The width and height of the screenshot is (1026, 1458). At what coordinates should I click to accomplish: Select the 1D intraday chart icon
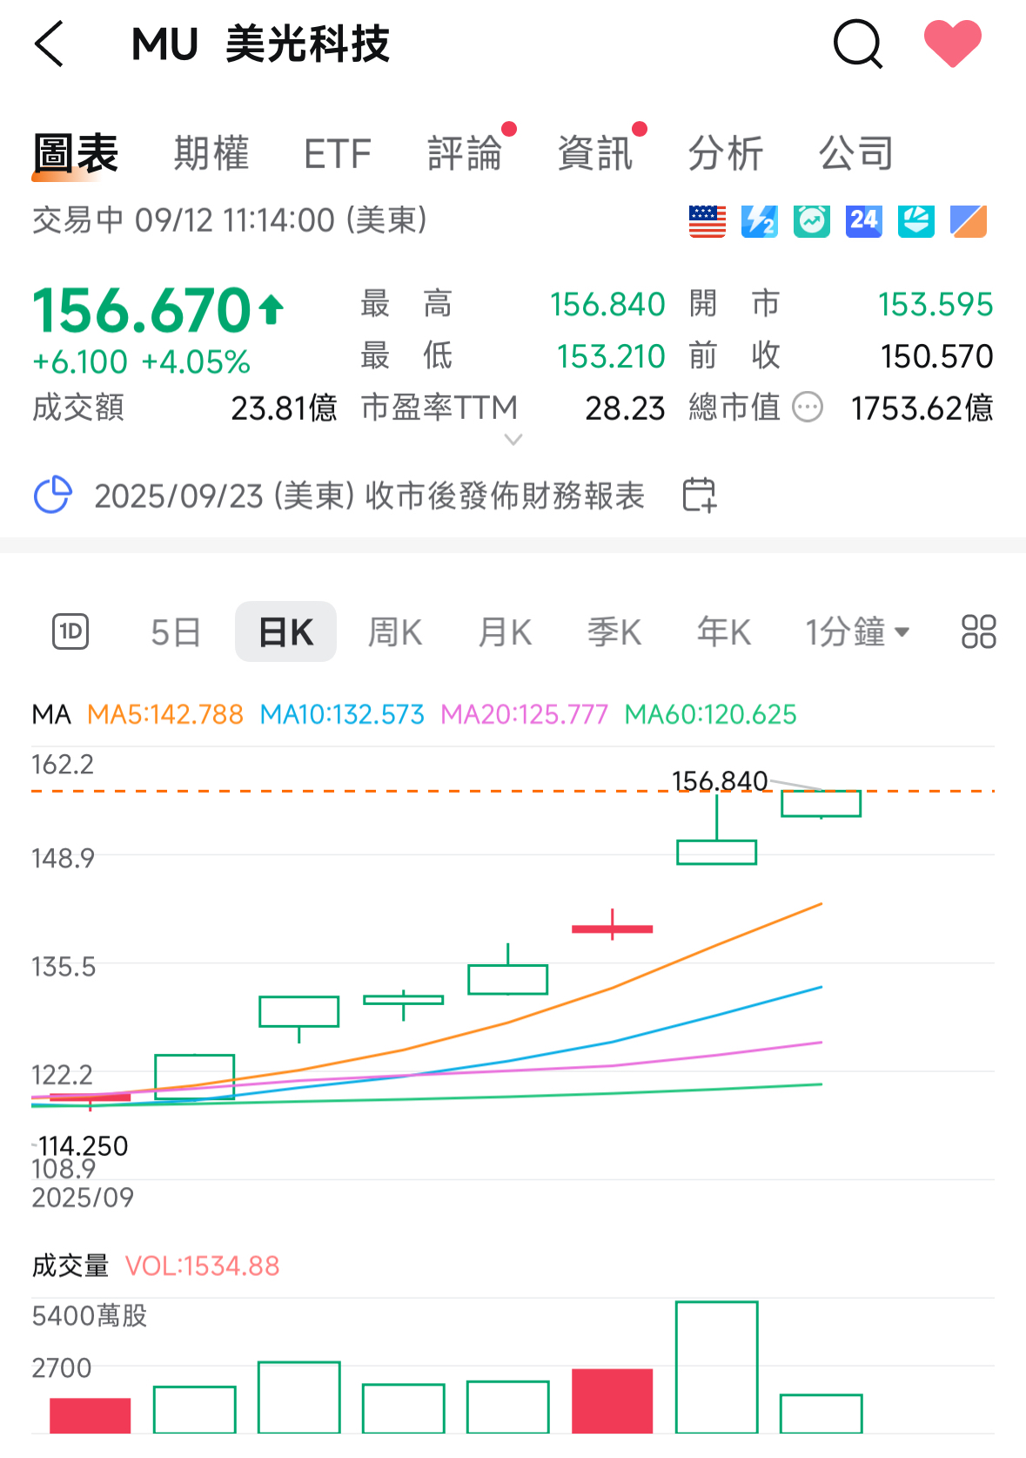(x=70, y=631)
